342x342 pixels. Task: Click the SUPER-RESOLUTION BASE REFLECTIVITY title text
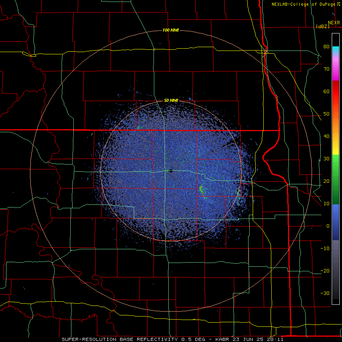point(120,339)
